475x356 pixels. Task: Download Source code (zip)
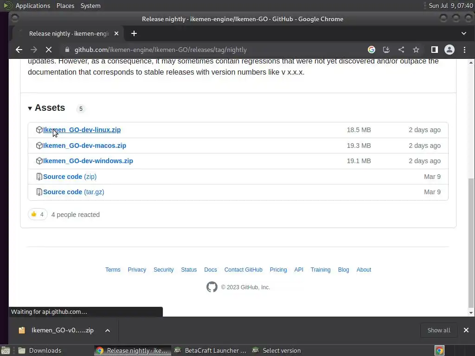click(x=70, y=177)
